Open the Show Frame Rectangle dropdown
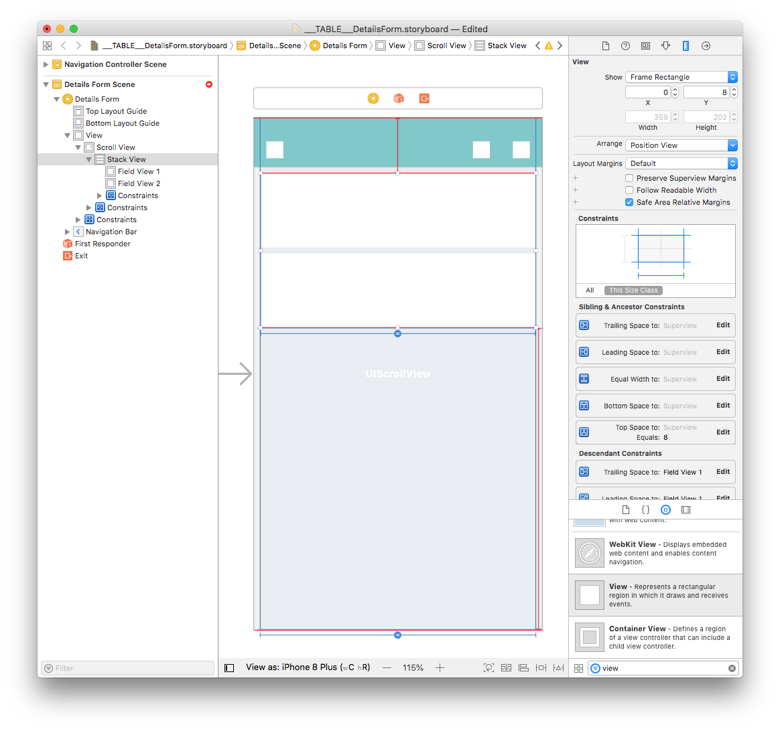 tap(681, 77)
